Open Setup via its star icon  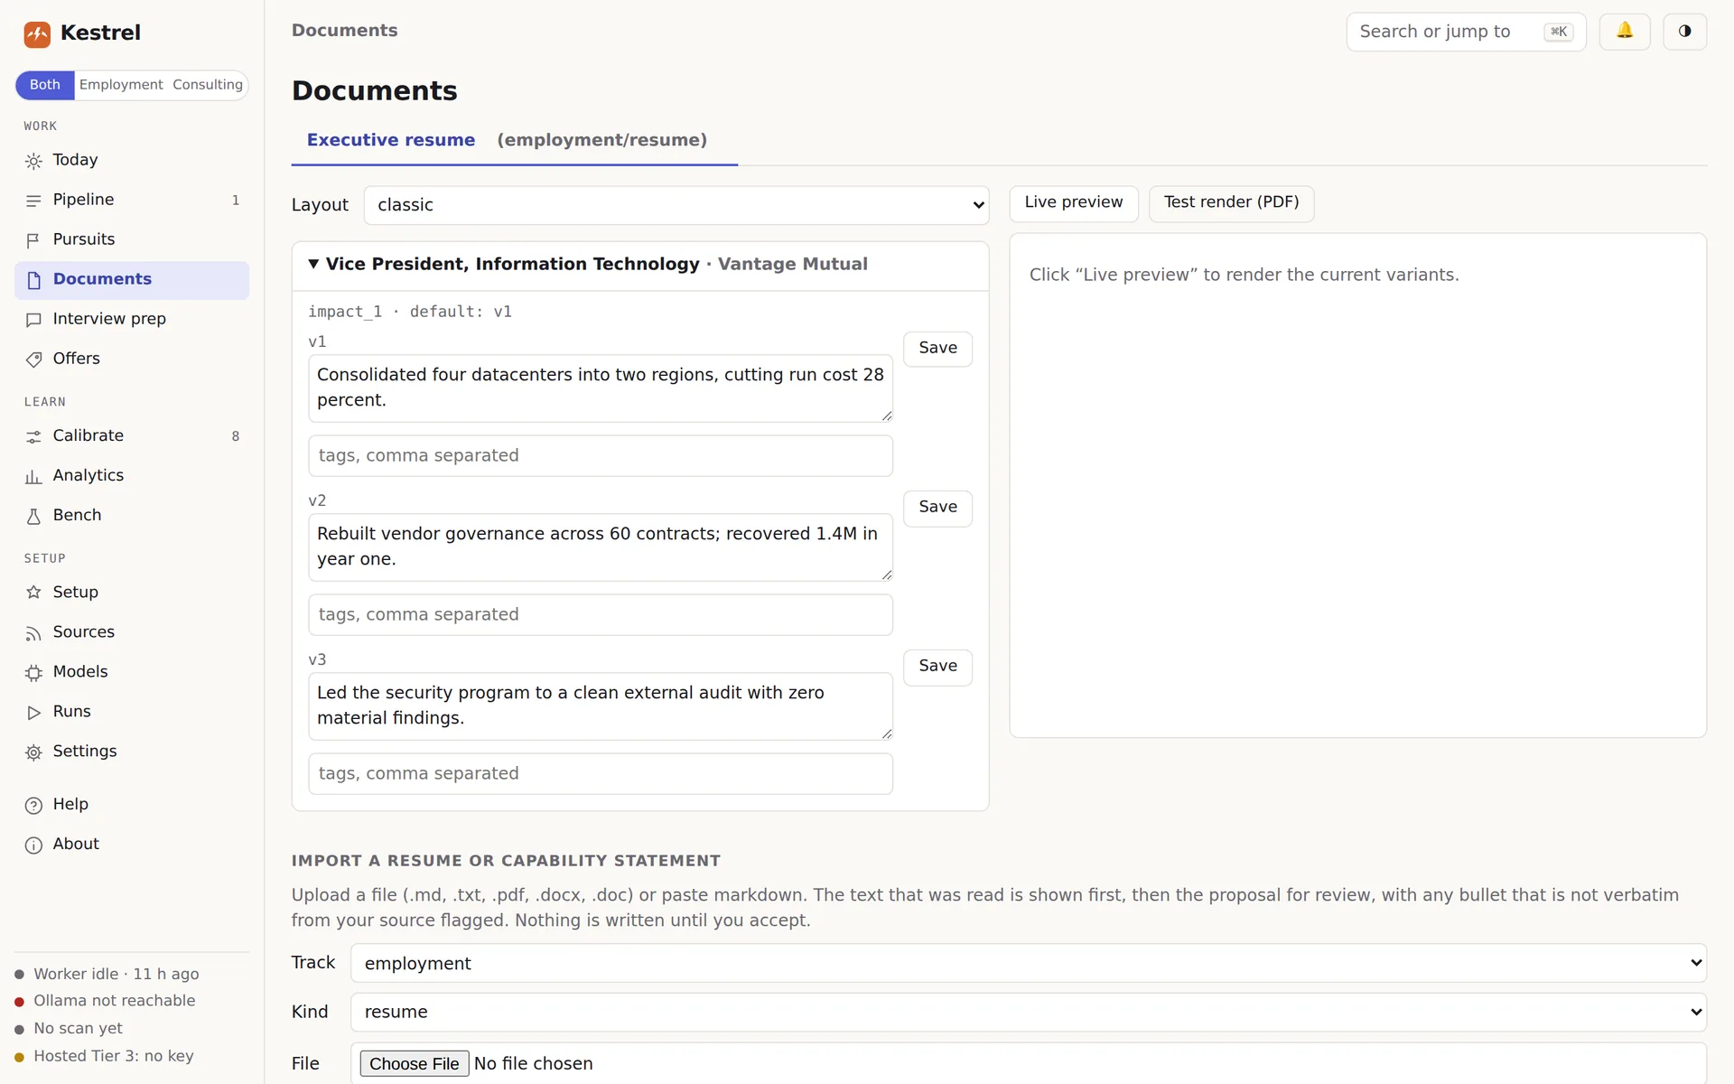click(x=33, y=593)
